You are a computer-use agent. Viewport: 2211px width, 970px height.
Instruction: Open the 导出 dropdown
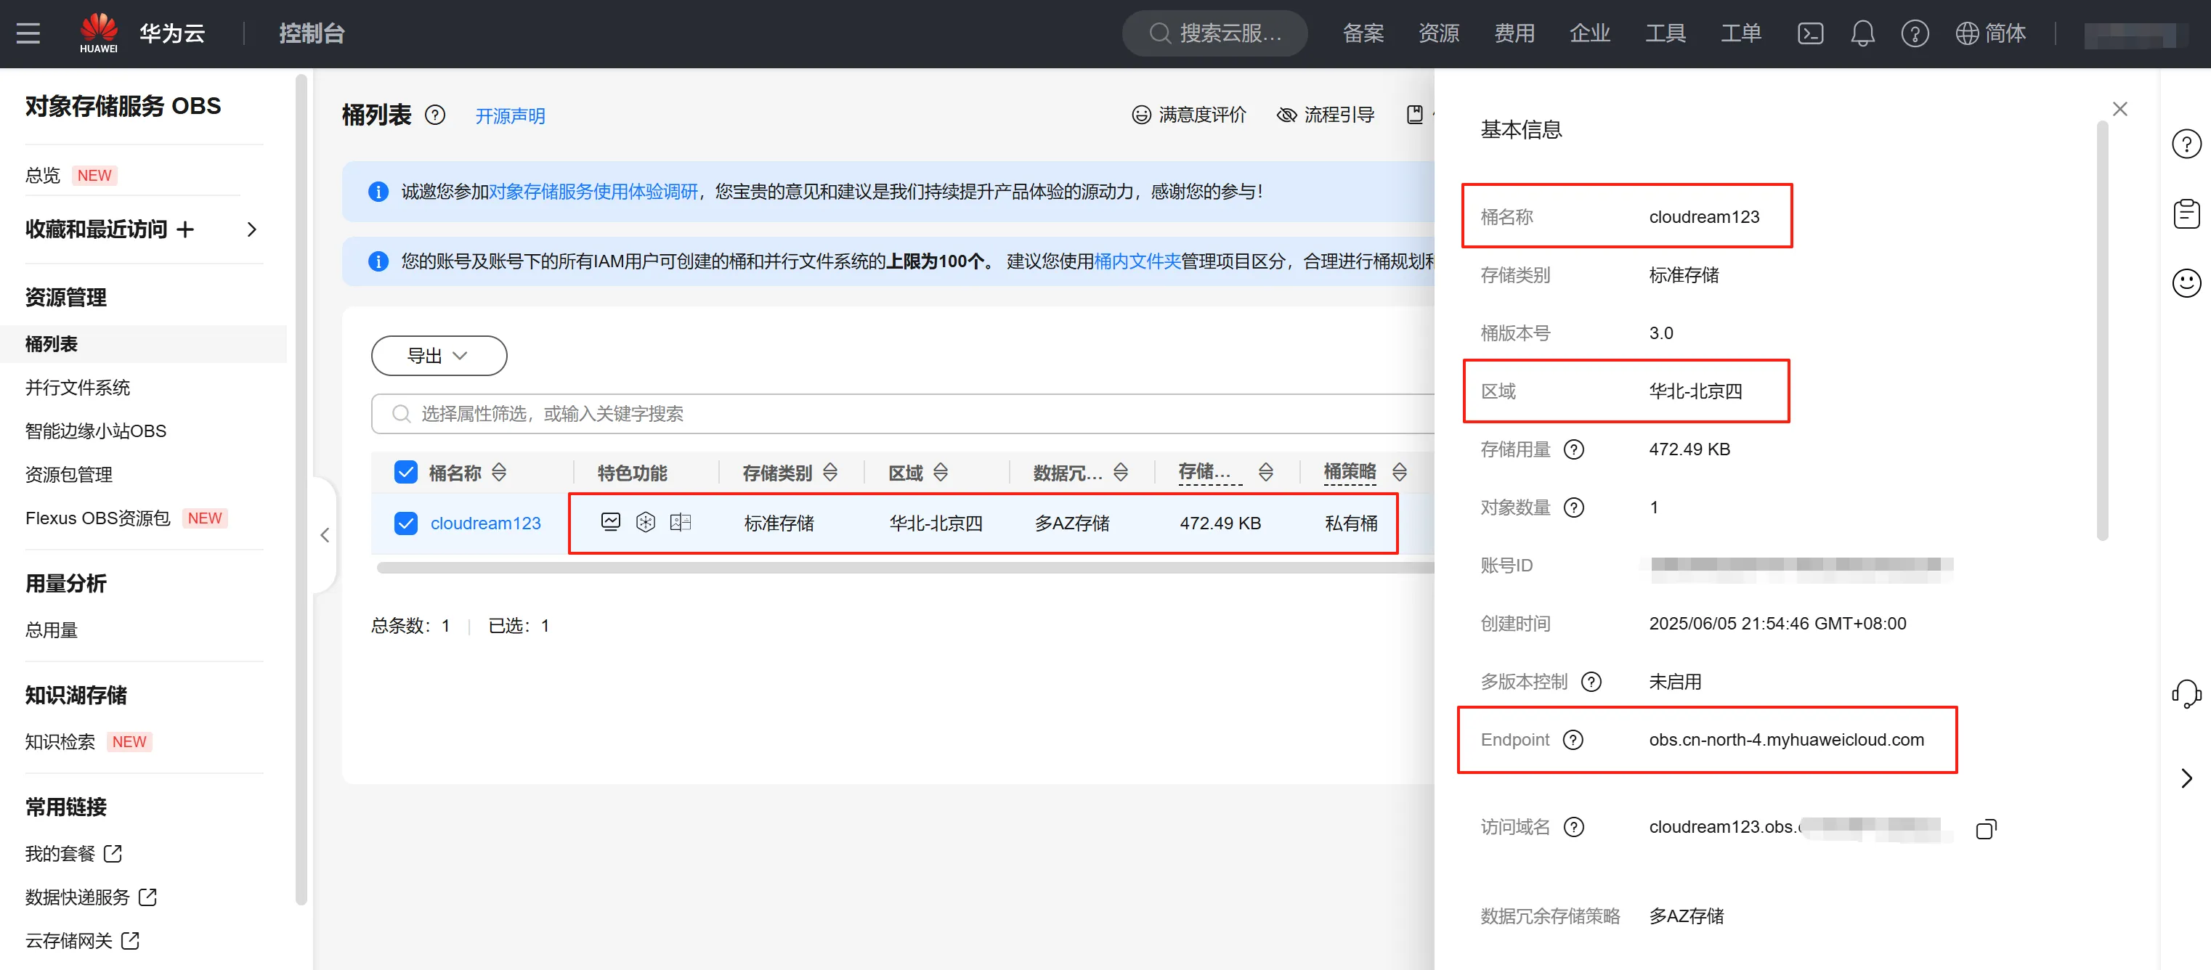[x=439, y=356]
